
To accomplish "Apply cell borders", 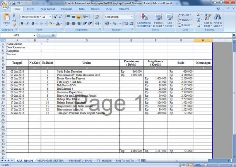I will pyautogui.click(x=41, y=24).
